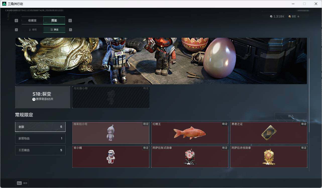The width and height of the screenshot is (322, 188).
Task: Click the 限定 tag on 红鲤王 card
Action: [x=225, y=124]
